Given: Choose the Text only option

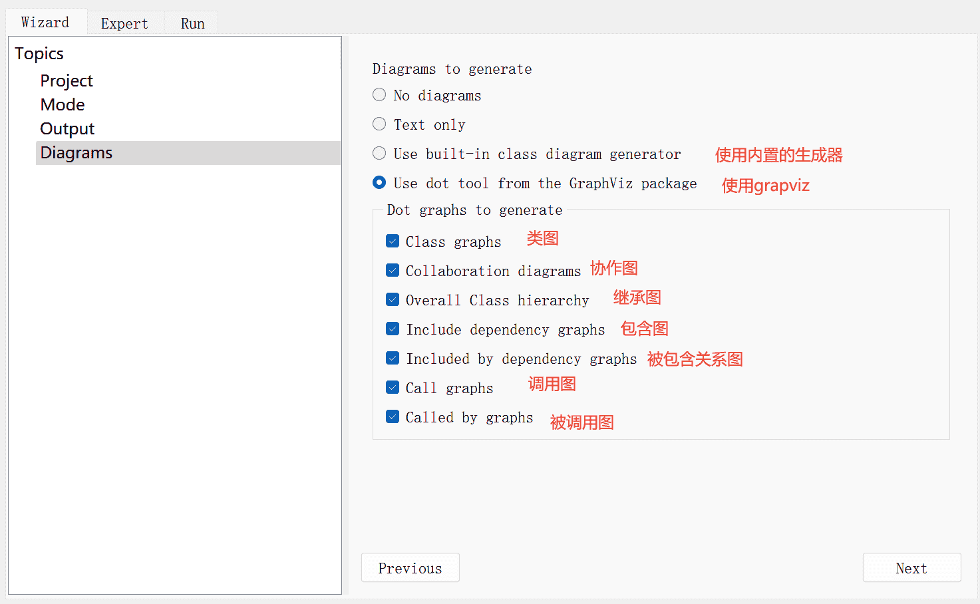Looking at the screenshot, I should 379,124.
